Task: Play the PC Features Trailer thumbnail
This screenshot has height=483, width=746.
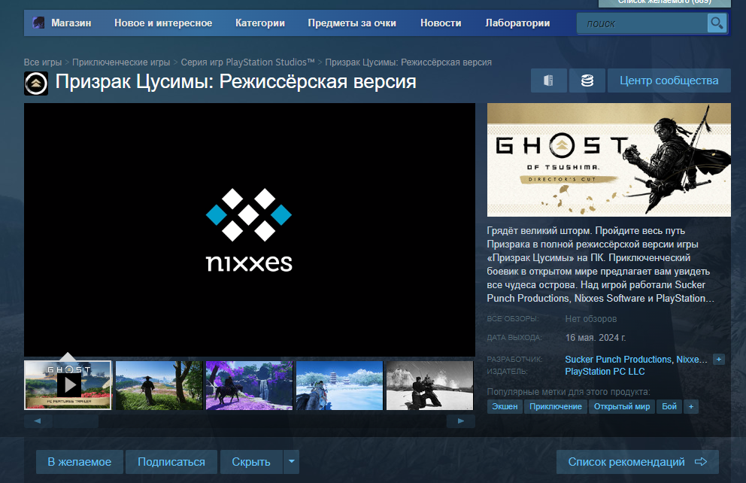Action: [68, 385]
